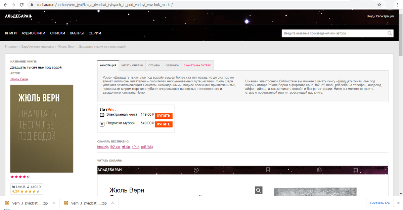Go to Жюль Верн breadcrumb
This screenshot has width=403, height=210.
point(66,46)
